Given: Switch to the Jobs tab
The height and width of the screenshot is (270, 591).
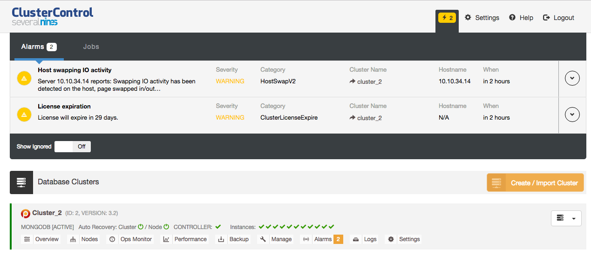Looking at the screenshot, I should (91, 47).
